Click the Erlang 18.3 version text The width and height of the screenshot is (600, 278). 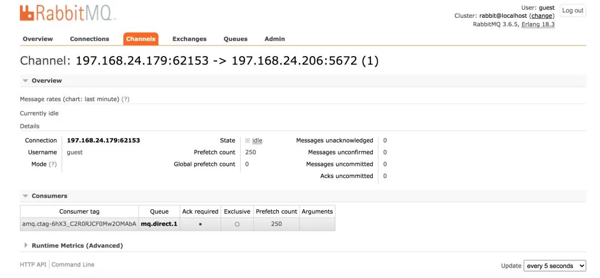[538, 24]
